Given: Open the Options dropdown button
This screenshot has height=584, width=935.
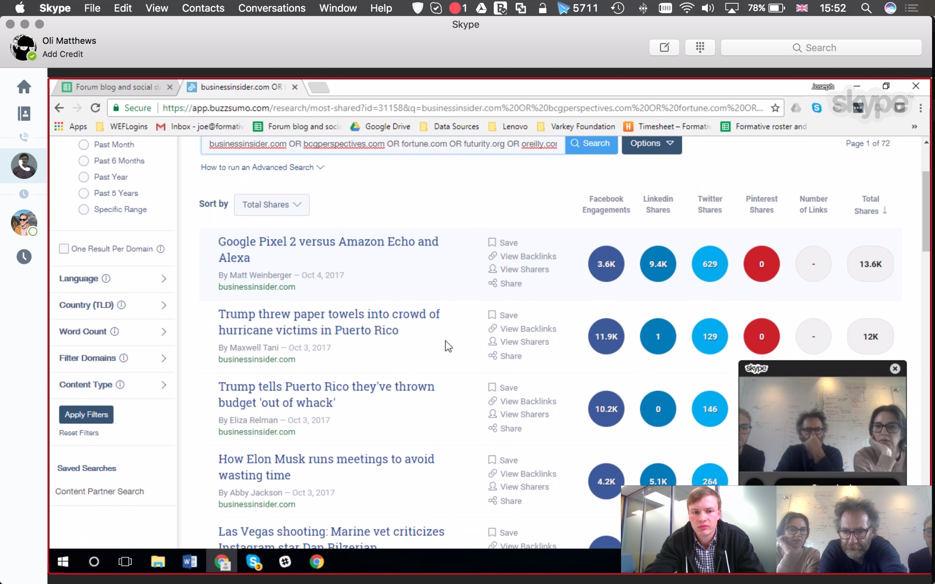Looking at the screenshot, I should click(651, 143).
